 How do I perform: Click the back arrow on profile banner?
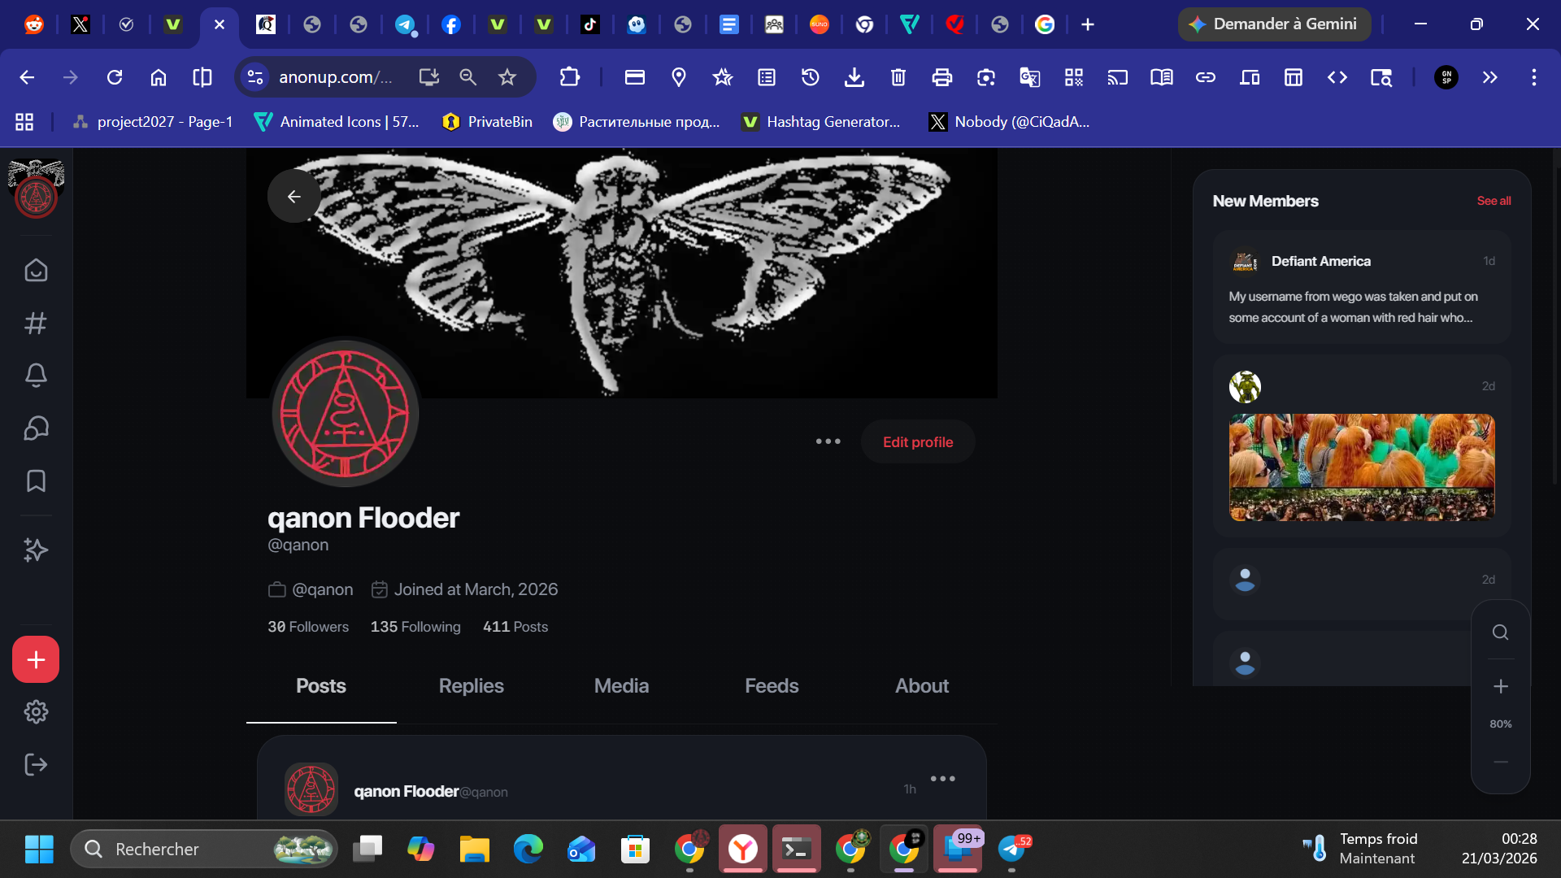coord(294,196)
